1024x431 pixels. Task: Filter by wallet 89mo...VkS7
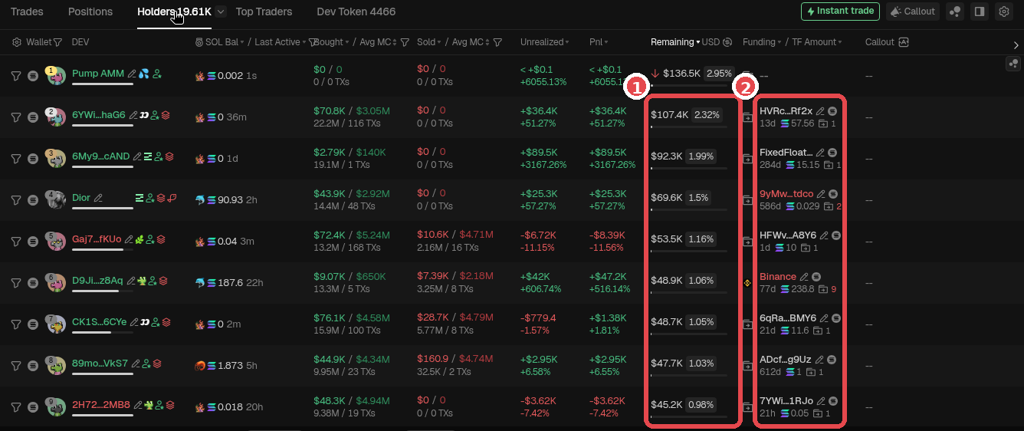click(x=16, y=365)
